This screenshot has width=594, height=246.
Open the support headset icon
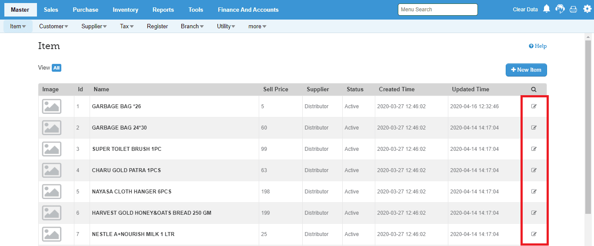[560, 9]
